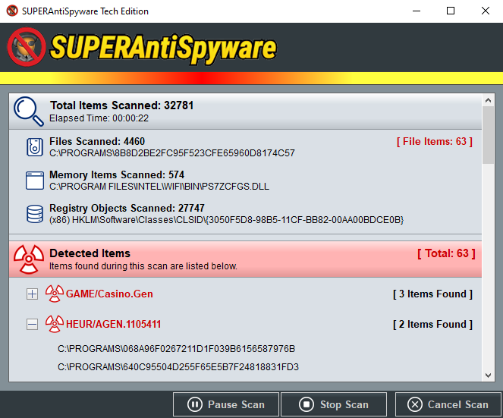
Task: Click the red File Items: 63 counter
Action: (x=434, y=142)
